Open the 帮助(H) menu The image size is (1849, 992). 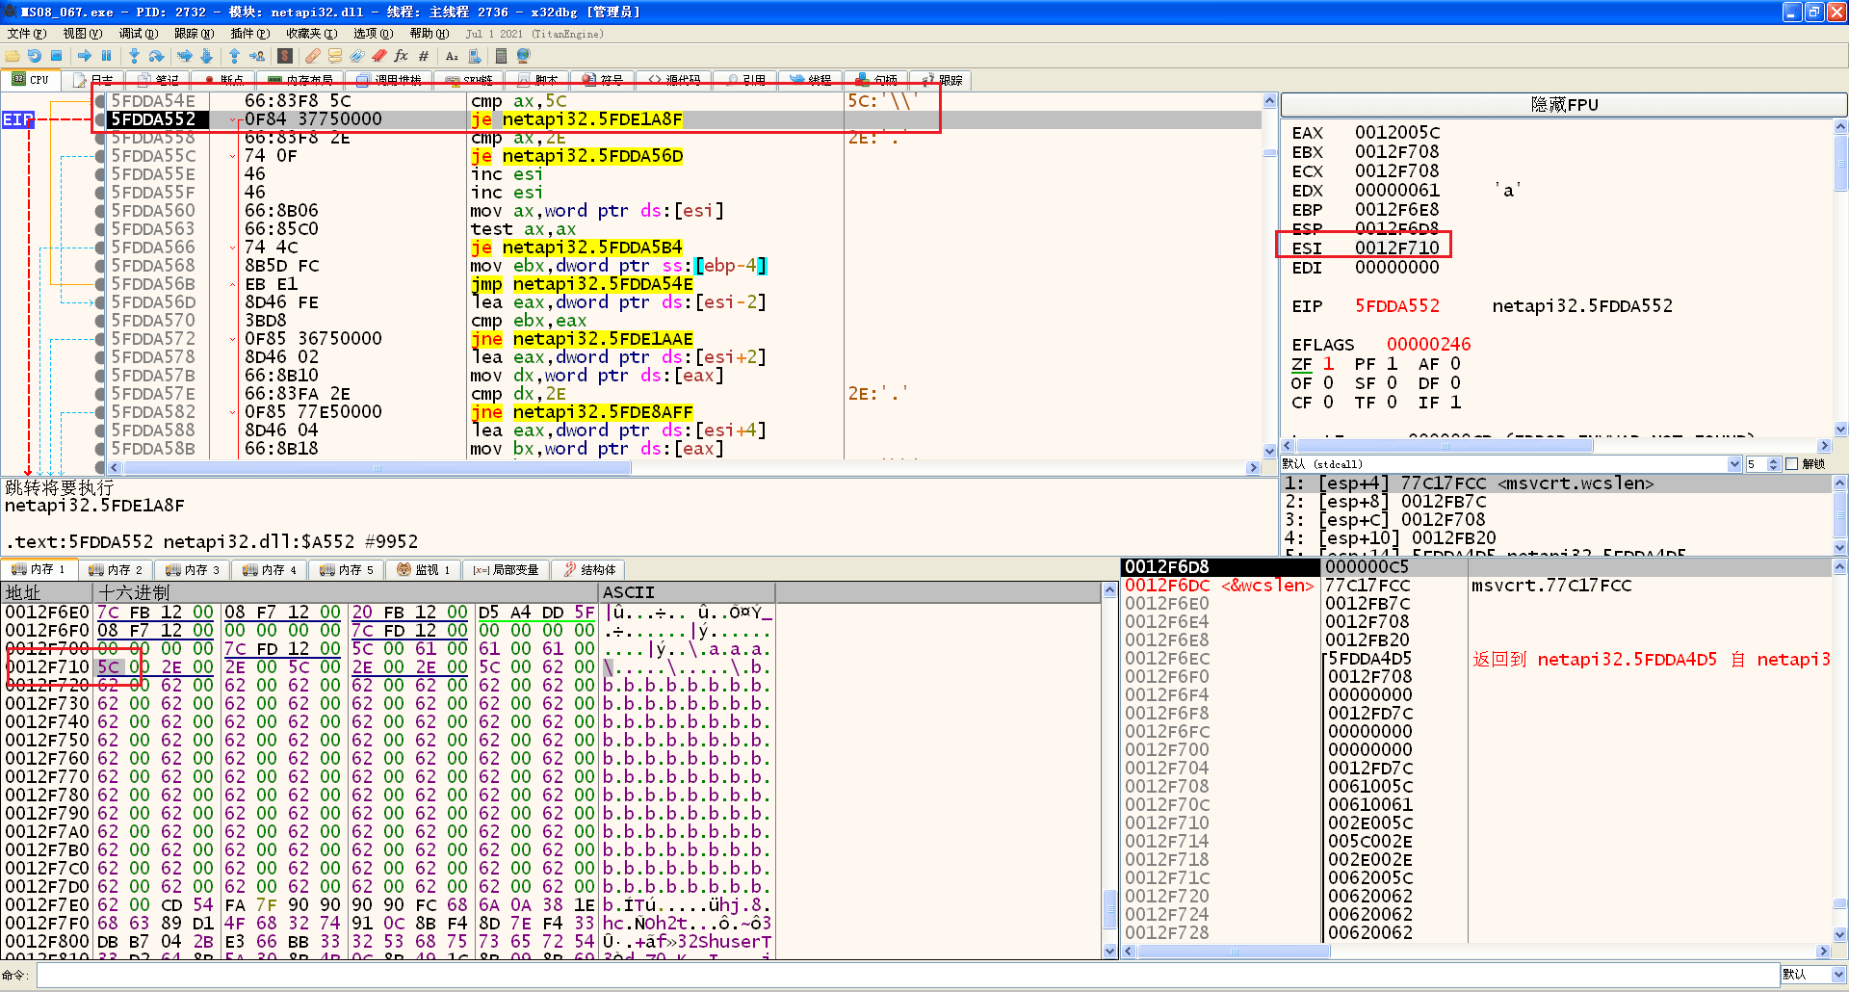tap(429, 34)
